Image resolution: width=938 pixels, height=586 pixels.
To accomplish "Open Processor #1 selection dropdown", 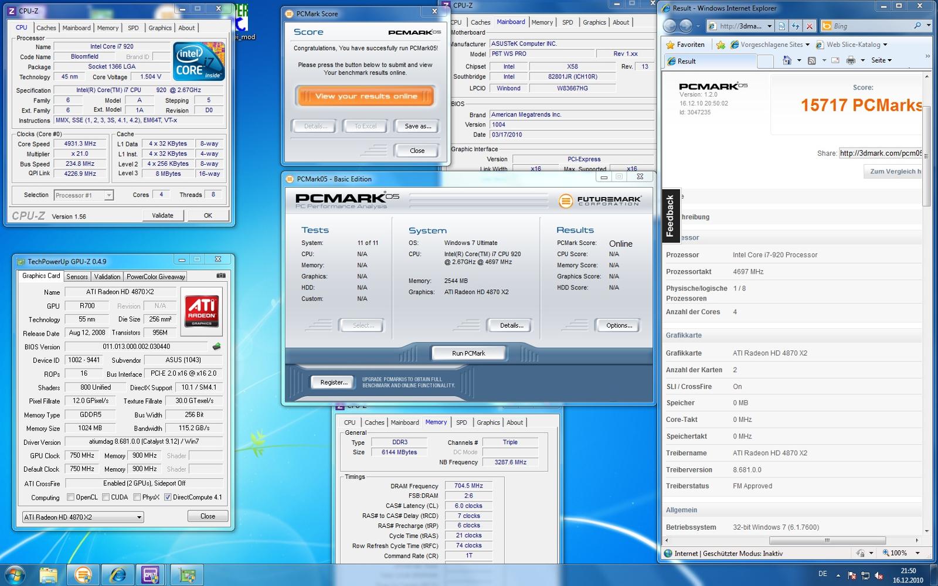I will coord(83,195).
